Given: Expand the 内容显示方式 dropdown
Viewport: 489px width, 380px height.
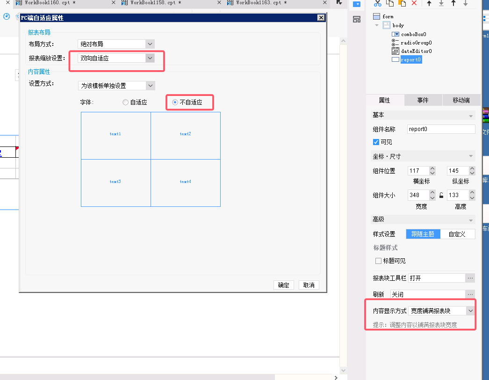Looking at the screenshot, I should pos(441,311).
